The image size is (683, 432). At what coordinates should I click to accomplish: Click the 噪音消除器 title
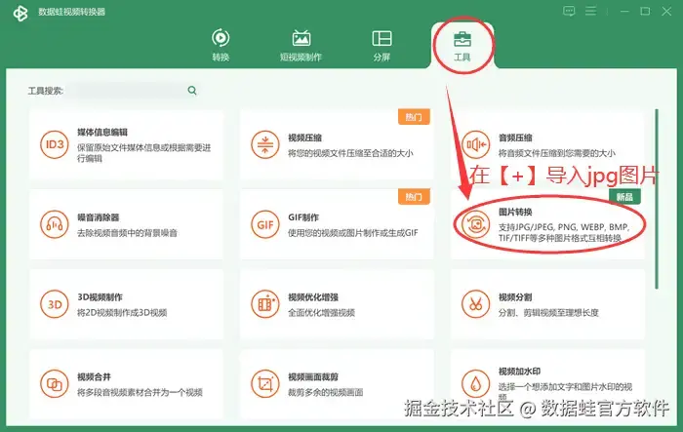click(x=99, y=217)
